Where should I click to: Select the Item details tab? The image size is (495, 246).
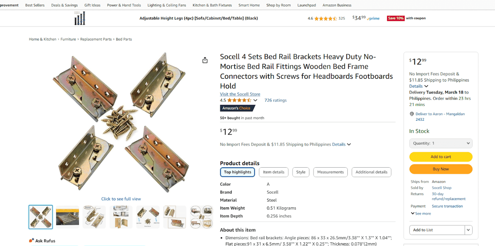tap(273, 172)
